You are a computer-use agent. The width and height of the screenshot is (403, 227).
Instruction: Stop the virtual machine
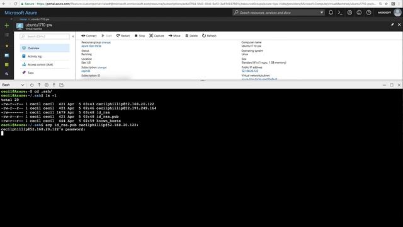point(140,36)
